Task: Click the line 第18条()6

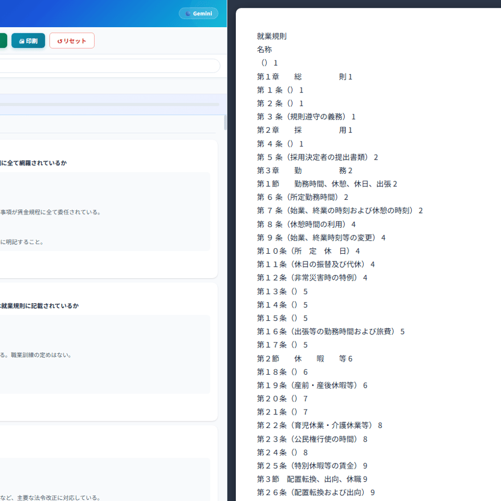Action: 282,372
